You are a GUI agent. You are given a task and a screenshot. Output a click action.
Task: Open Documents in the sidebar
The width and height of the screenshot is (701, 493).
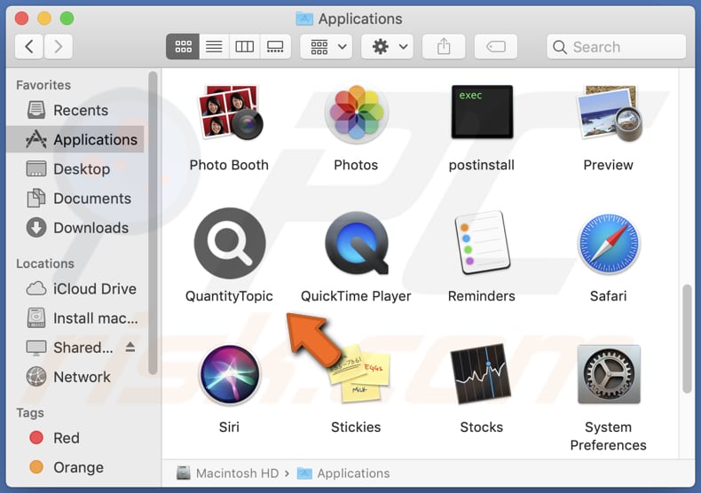(75, 199)
